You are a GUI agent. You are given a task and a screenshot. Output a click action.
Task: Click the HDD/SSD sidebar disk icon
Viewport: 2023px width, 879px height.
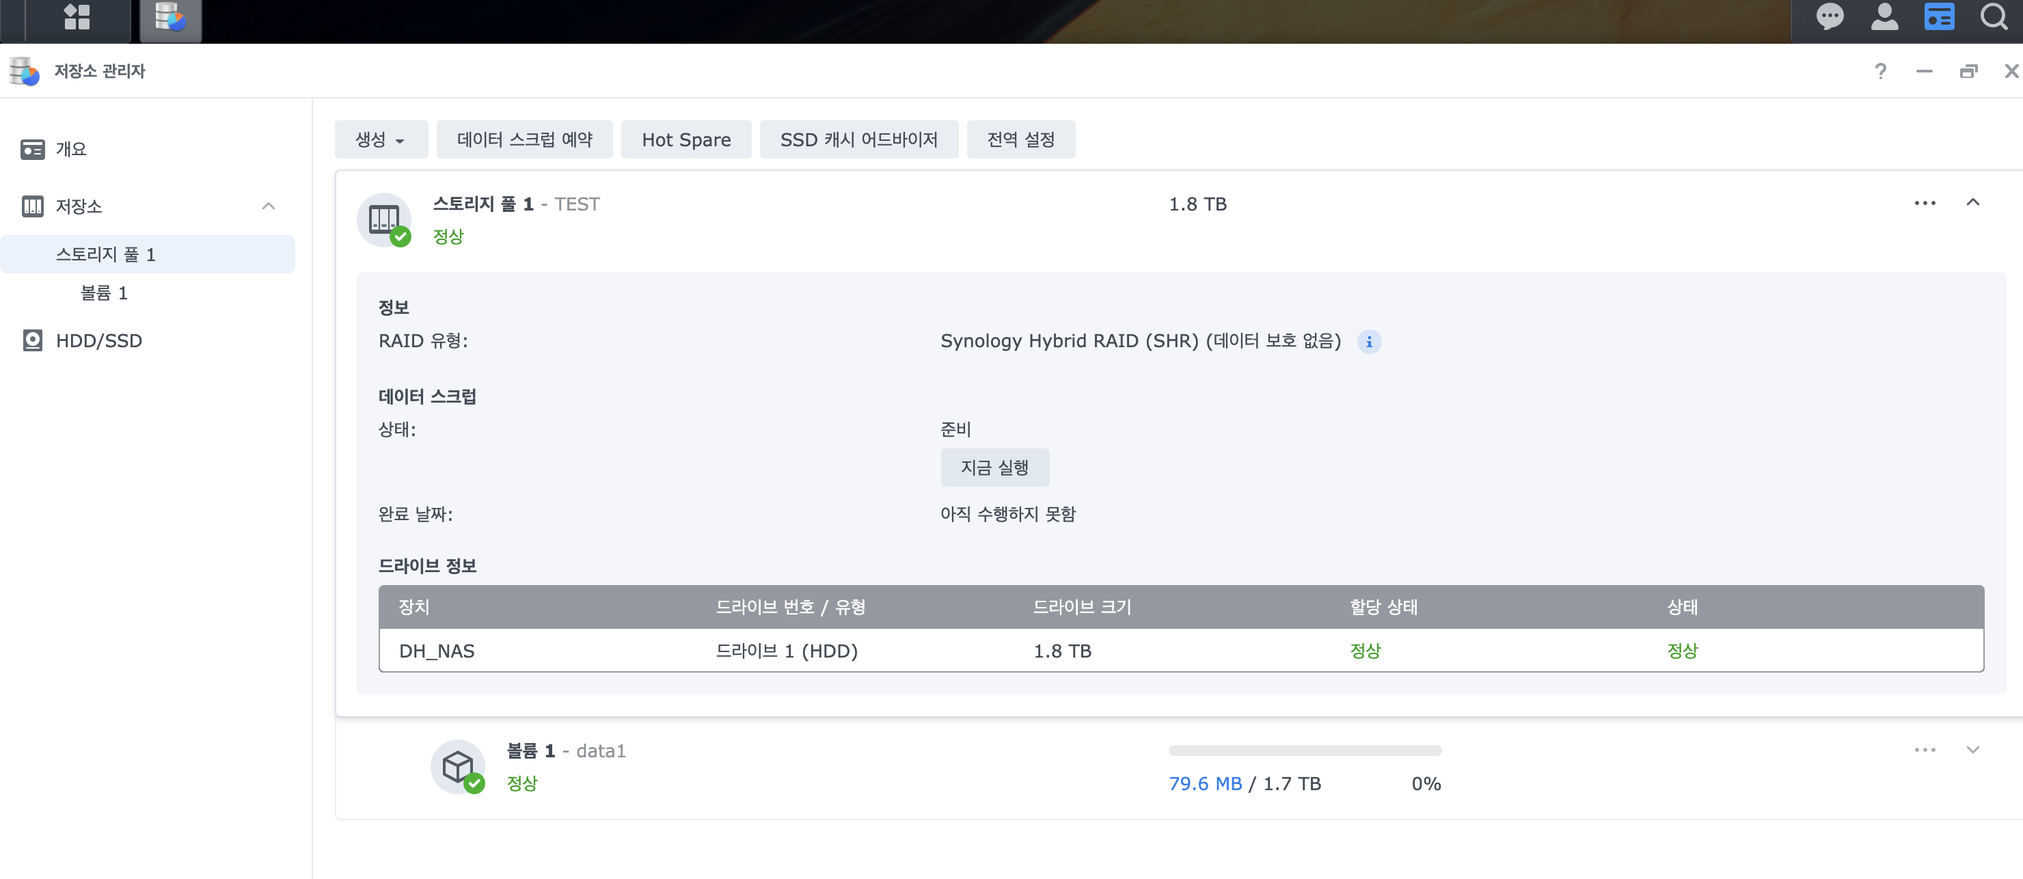coord(32,341)
